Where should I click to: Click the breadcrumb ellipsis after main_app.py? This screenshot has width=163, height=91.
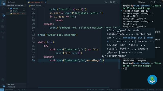43,6
